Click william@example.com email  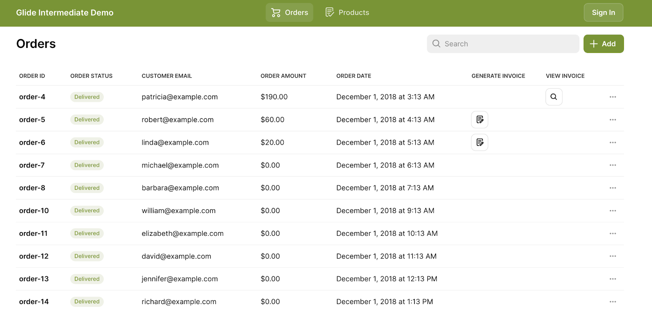178,211
